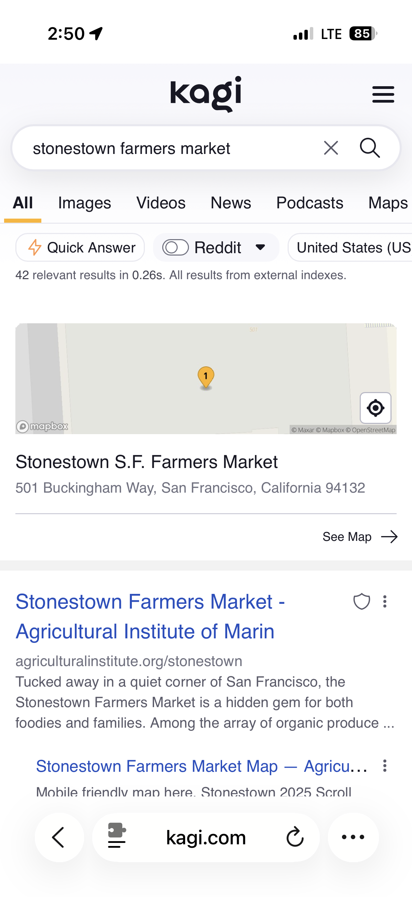This screenshot has height=897, width=412.
Task: Open the See Map link
Action: point(359,537)
